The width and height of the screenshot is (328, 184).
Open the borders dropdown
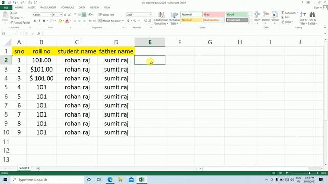pos(55,21)
